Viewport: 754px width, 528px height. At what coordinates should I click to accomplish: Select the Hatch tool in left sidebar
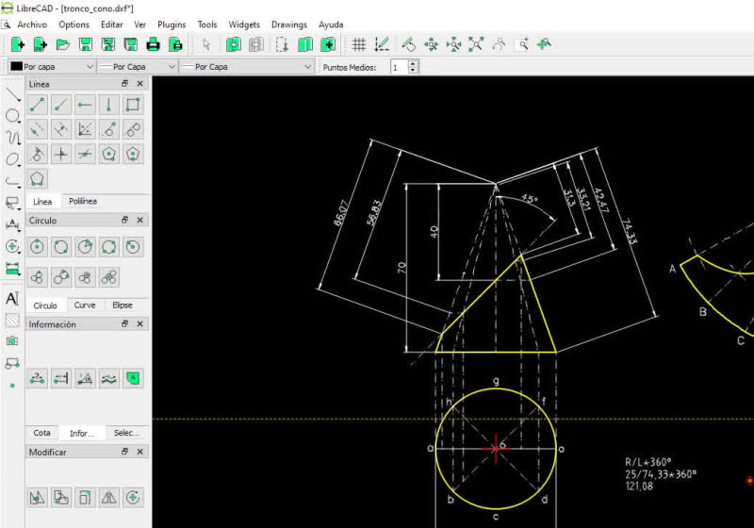pos(12,320)
